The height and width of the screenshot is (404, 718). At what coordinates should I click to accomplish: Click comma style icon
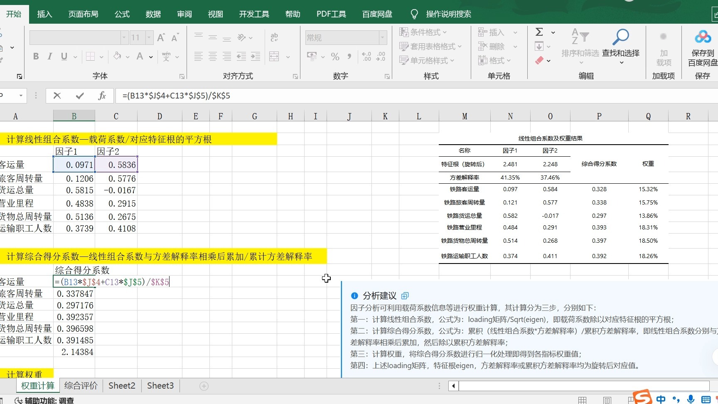(x=349, y=57)
